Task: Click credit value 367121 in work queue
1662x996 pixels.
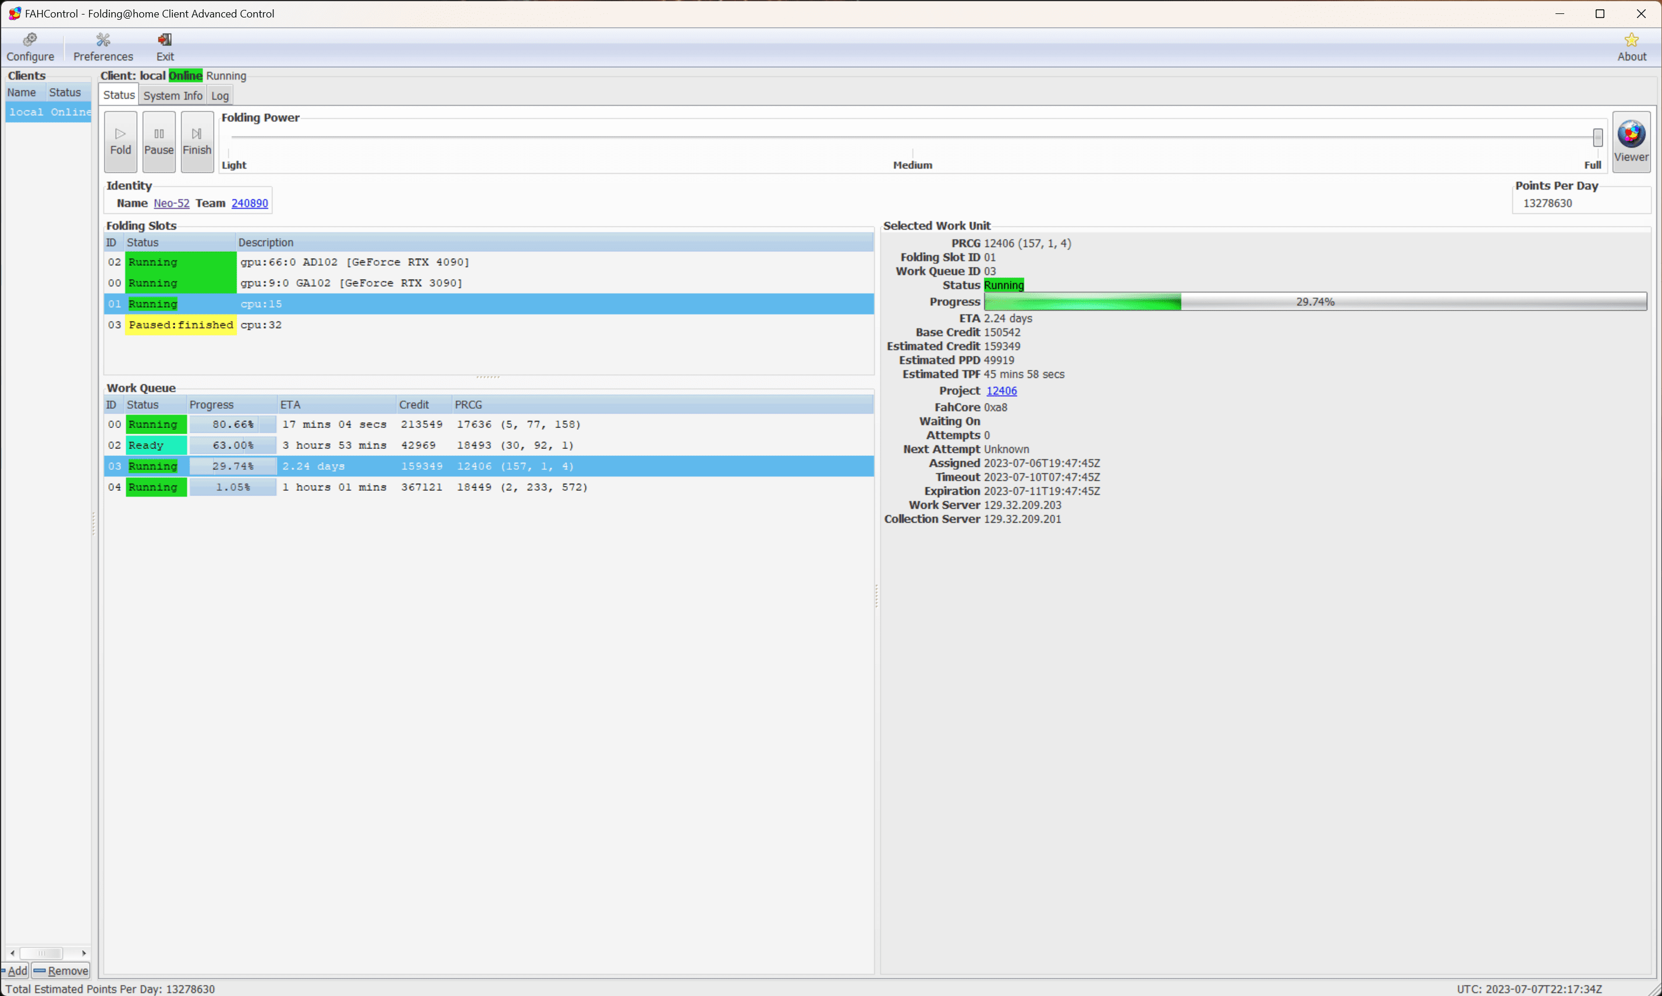Action: (422, 487)
